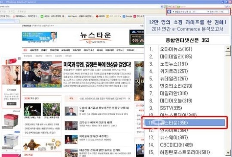The image size is (232, 157).
Task: Select the red 정치 navigation menu item
Action: 25,50
